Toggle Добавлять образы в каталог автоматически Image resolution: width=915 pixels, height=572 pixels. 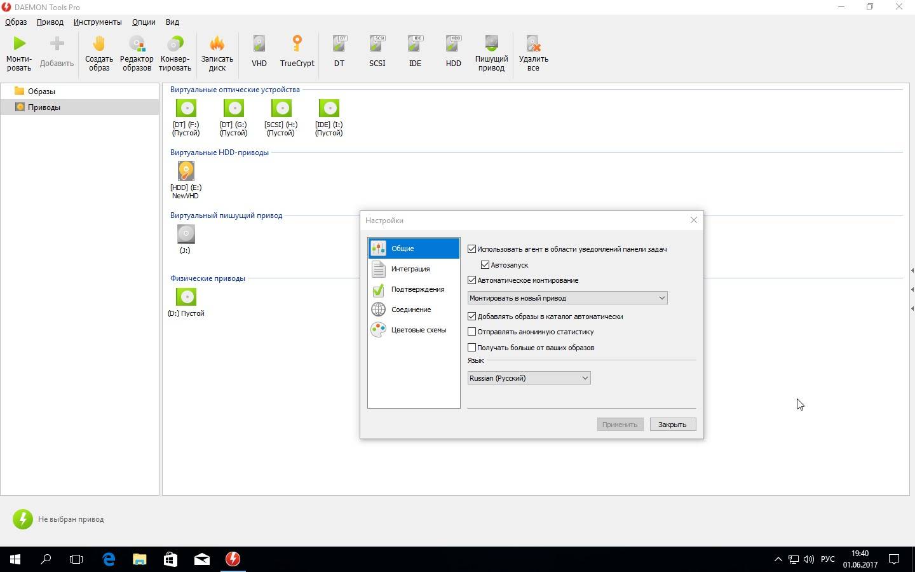(x=471, y=317)
